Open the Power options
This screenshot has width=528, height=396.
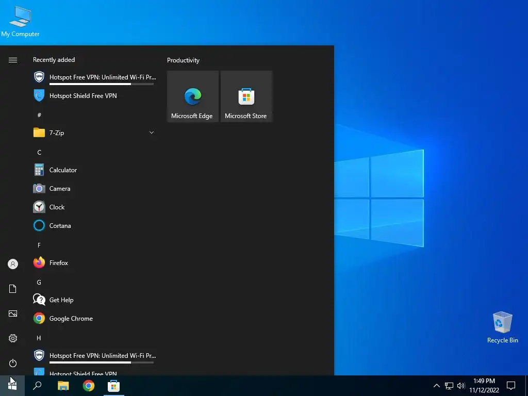coord(13,363)
